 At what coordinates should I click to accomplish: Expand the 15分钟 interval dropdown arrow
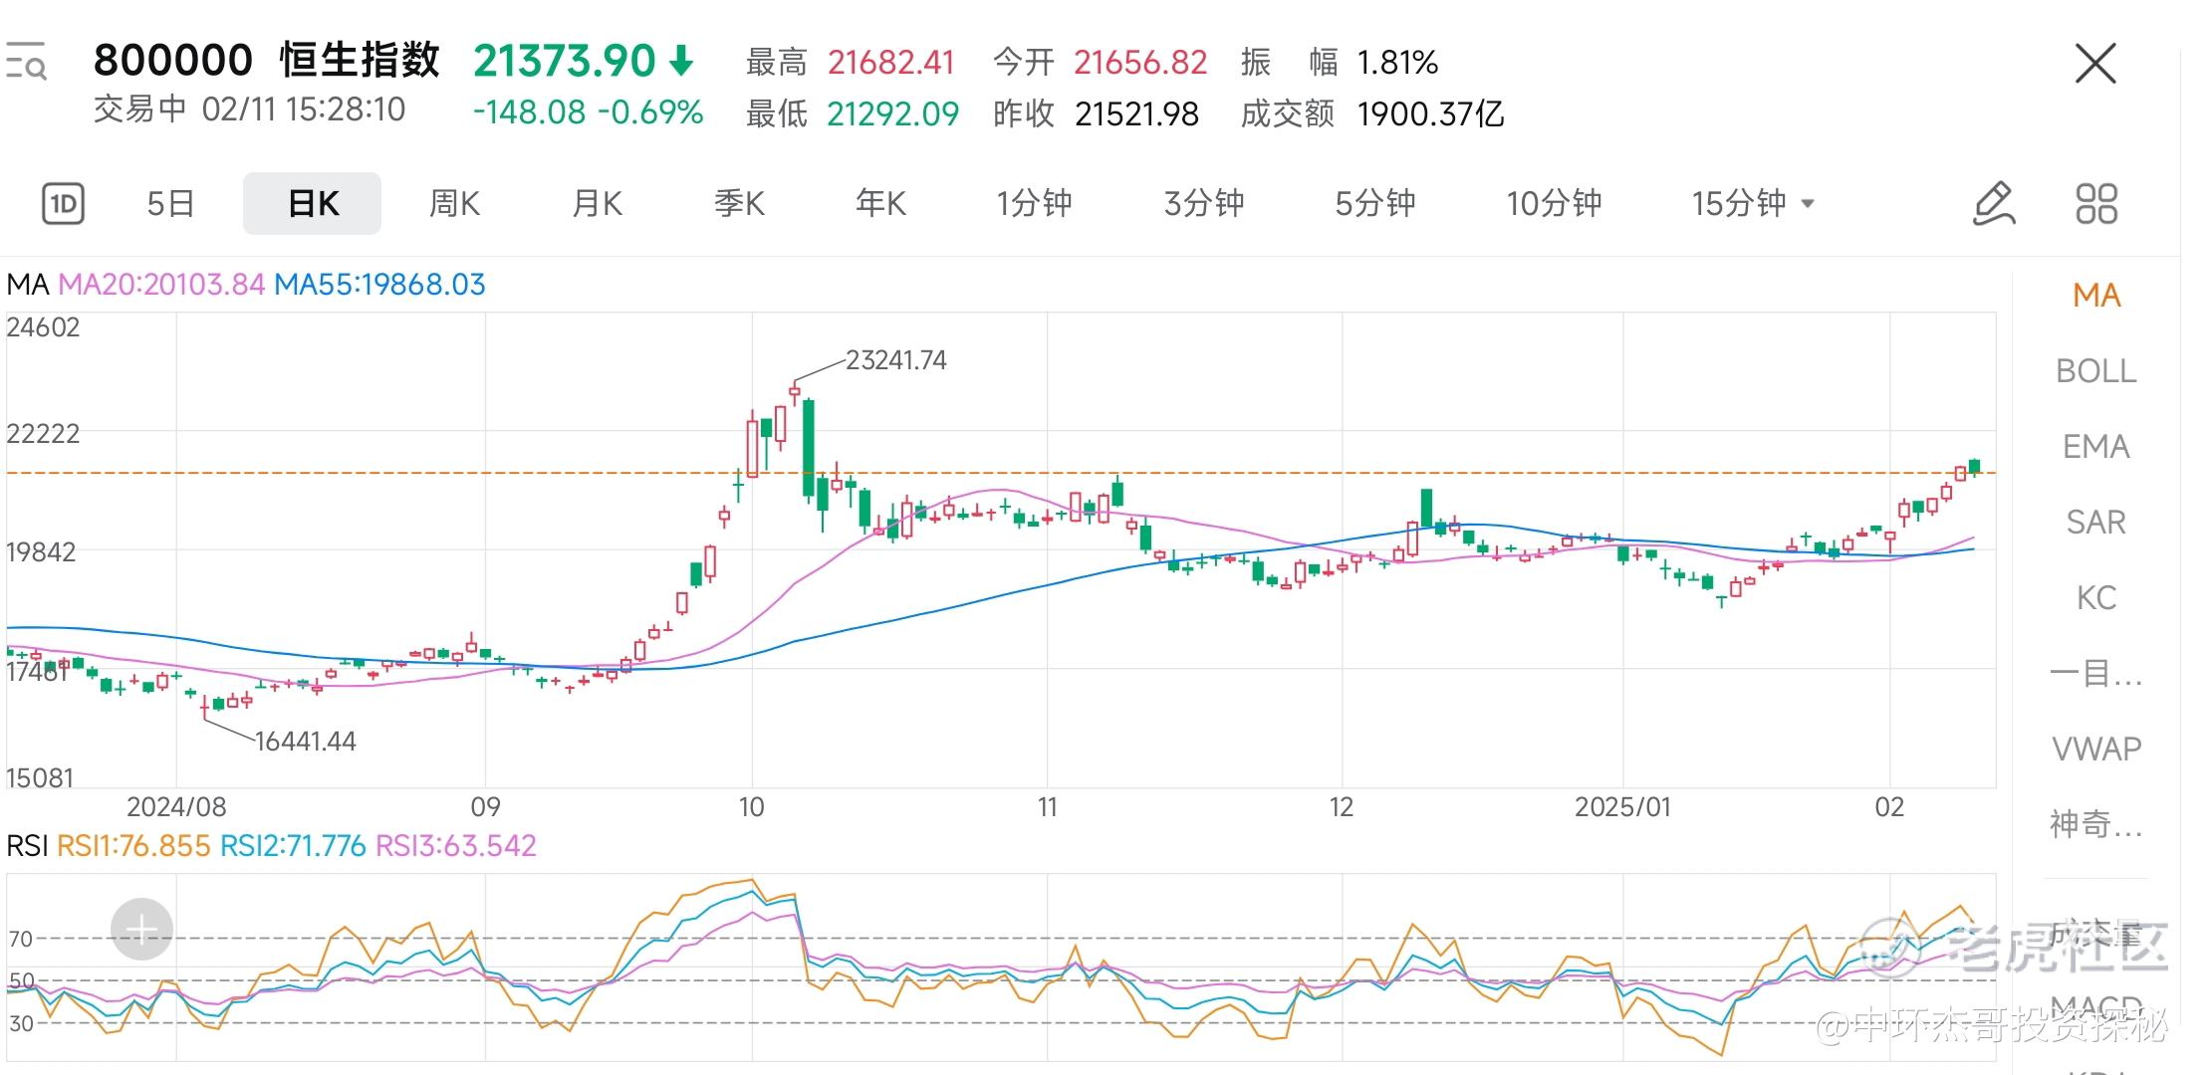click(1808, 204)
